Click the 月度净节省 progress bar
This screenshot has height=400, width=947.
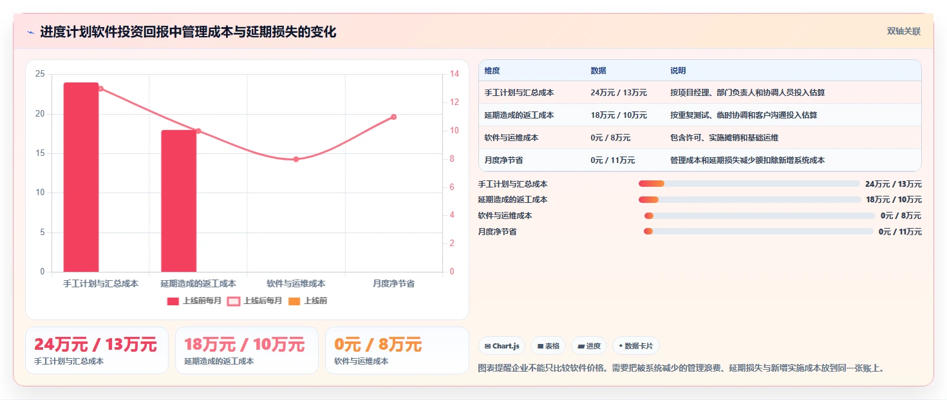tap(758, 231)
